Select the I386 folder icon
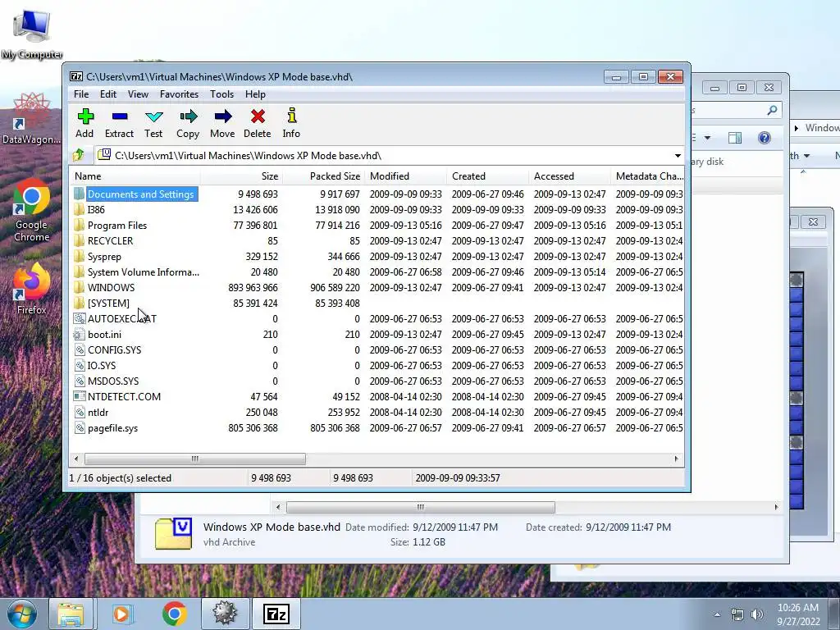This screenshot has height=630, width=840. point(80,209)
